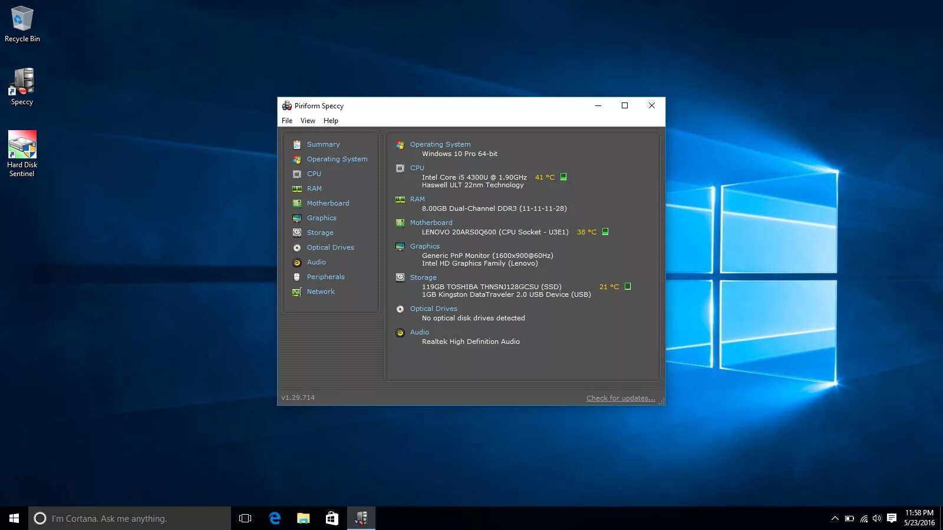Click the Cortana search box
Image resolution: width=943 pixels, height=530 pixels.
(x=130, y=518)
